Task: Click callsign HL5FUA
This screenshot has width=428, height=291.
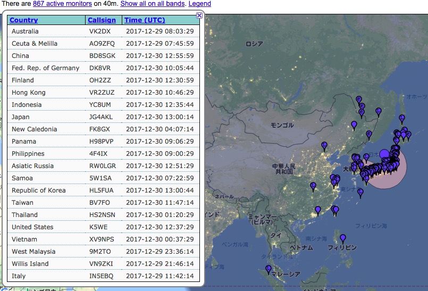Action: click(x=101, y=190)
